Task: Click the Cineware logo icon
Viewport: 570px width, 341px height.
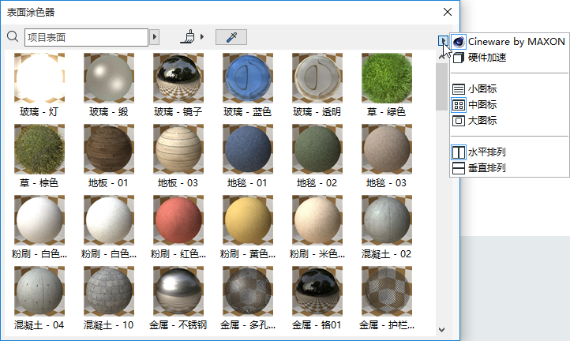Action: pyautogui.click(x=459, y=42)
